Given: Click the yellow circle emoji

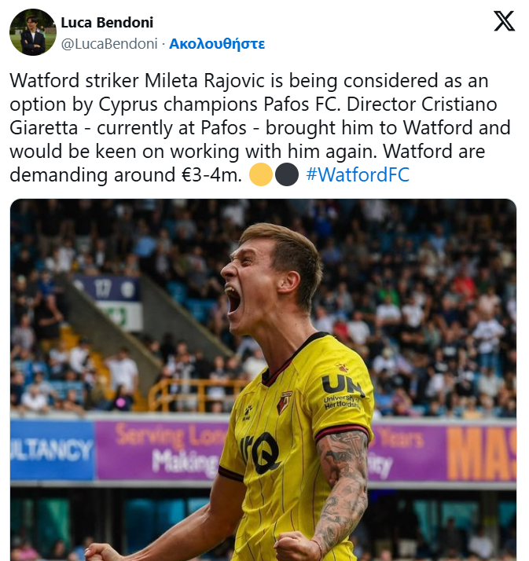Looking at the screenshot, I should point(260,174).
